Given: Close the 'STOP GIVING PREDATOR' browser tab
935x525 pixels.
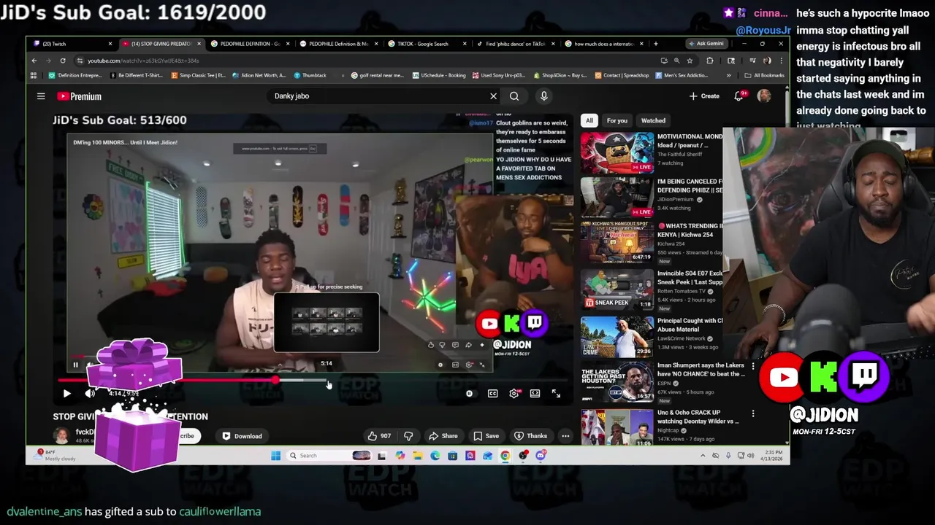Looking at the screenshot, I should (x=199, y=44).
